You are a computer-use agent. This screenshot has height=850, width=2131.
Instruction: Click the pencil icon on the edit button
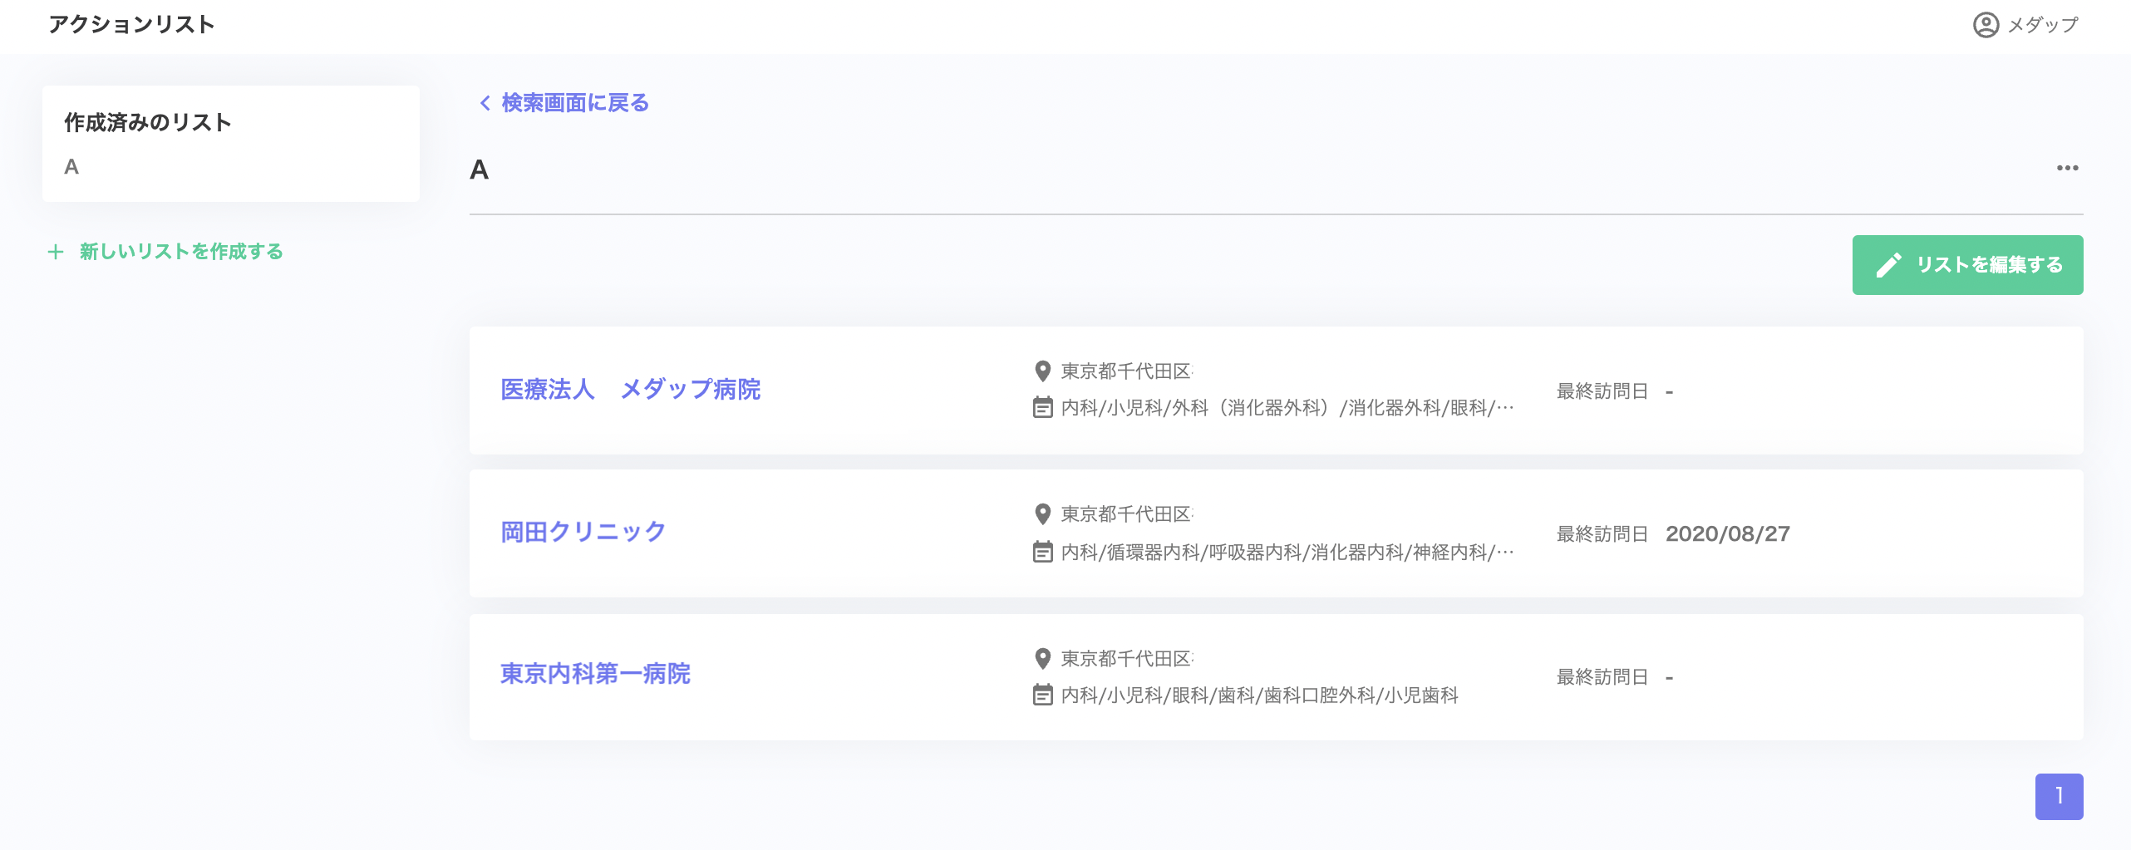1888,265
